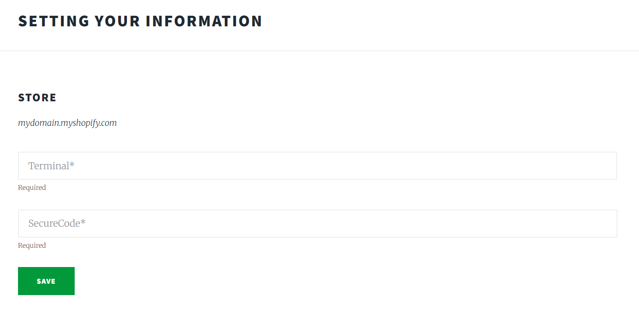Click the Setting Your Information page title
The height and width of the screenshot is (310, 639).
[140, 21]
